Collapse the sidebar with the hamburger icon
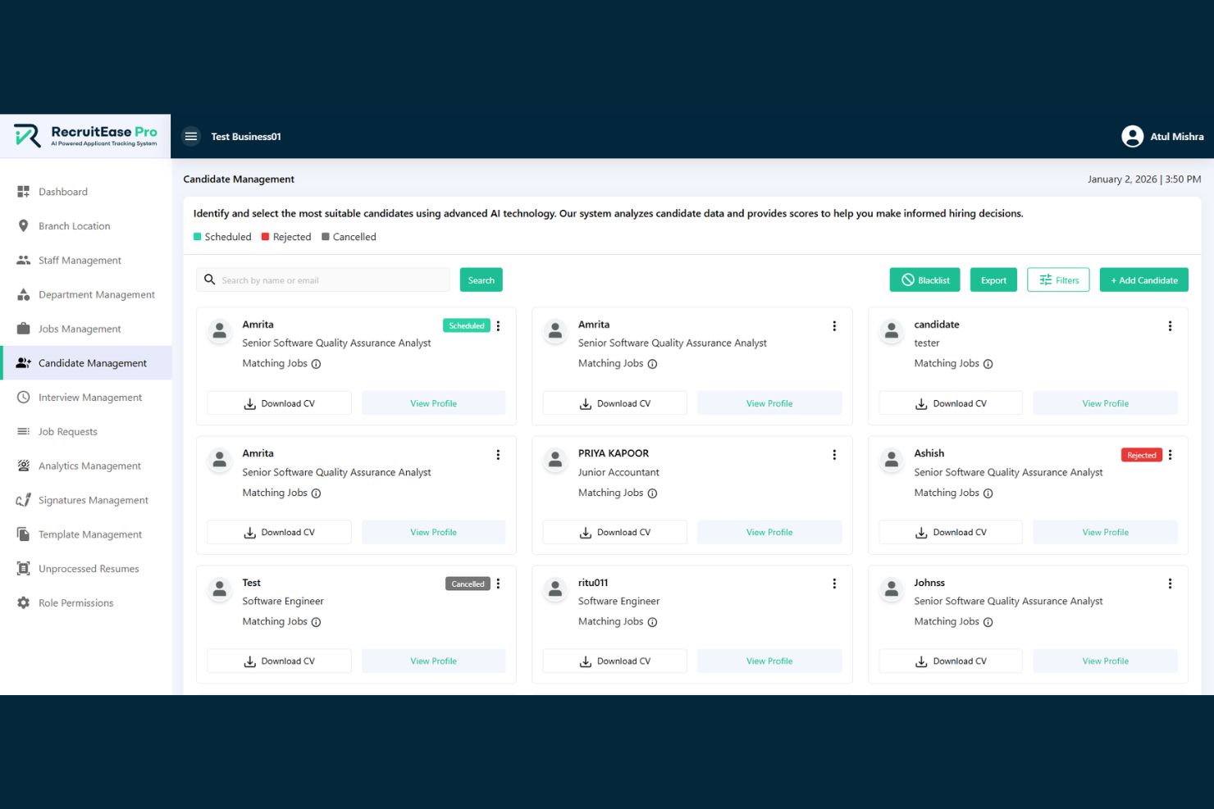 (191, 136)
